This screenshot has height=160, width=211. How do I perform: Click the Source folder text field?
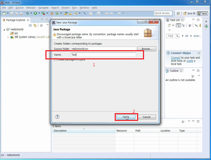[103, 49]
